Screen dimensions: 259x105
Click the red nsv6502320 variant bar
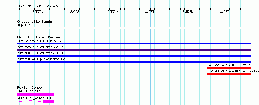point(229,68)
